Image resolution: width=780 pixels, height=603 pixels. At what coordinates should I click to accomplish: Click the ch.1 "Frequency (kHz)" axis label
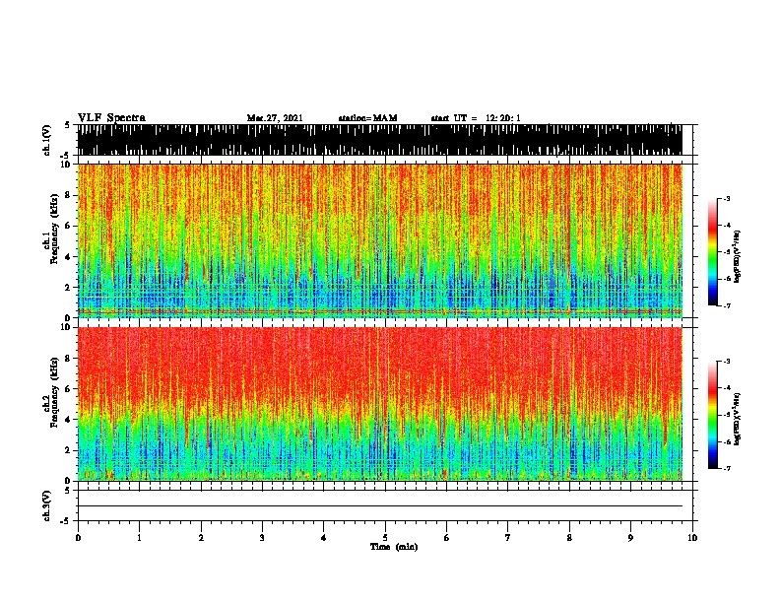[54, 230]
